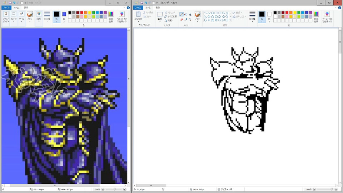Switch to View (表示) tab in left window

pos(26,8)
